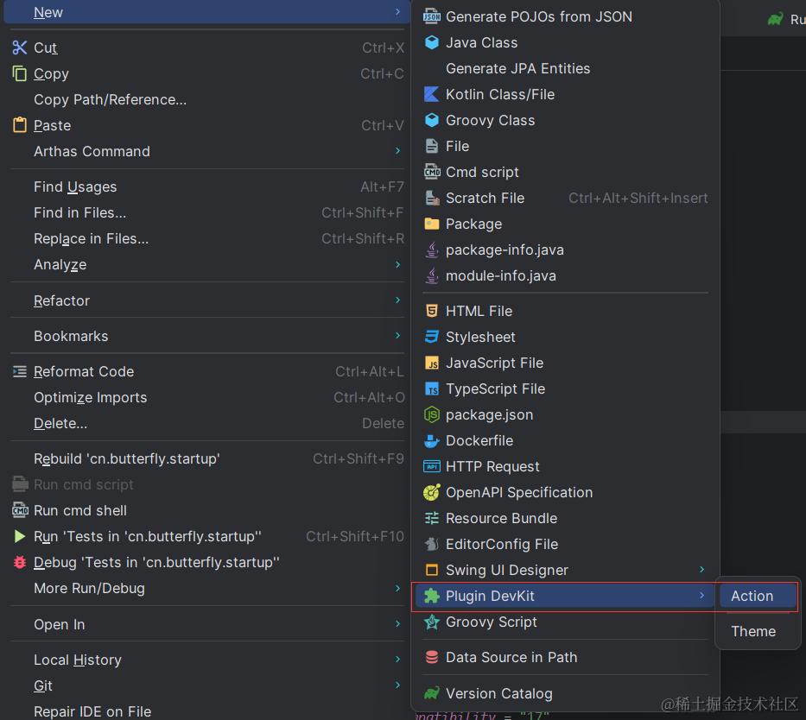
Task: Expand the Local History submenu arrow
Action: [398, 660]
